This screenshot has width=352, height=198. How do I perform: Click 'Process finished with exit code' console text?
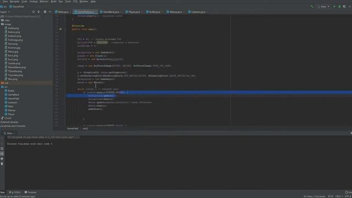tap(29, 144)
